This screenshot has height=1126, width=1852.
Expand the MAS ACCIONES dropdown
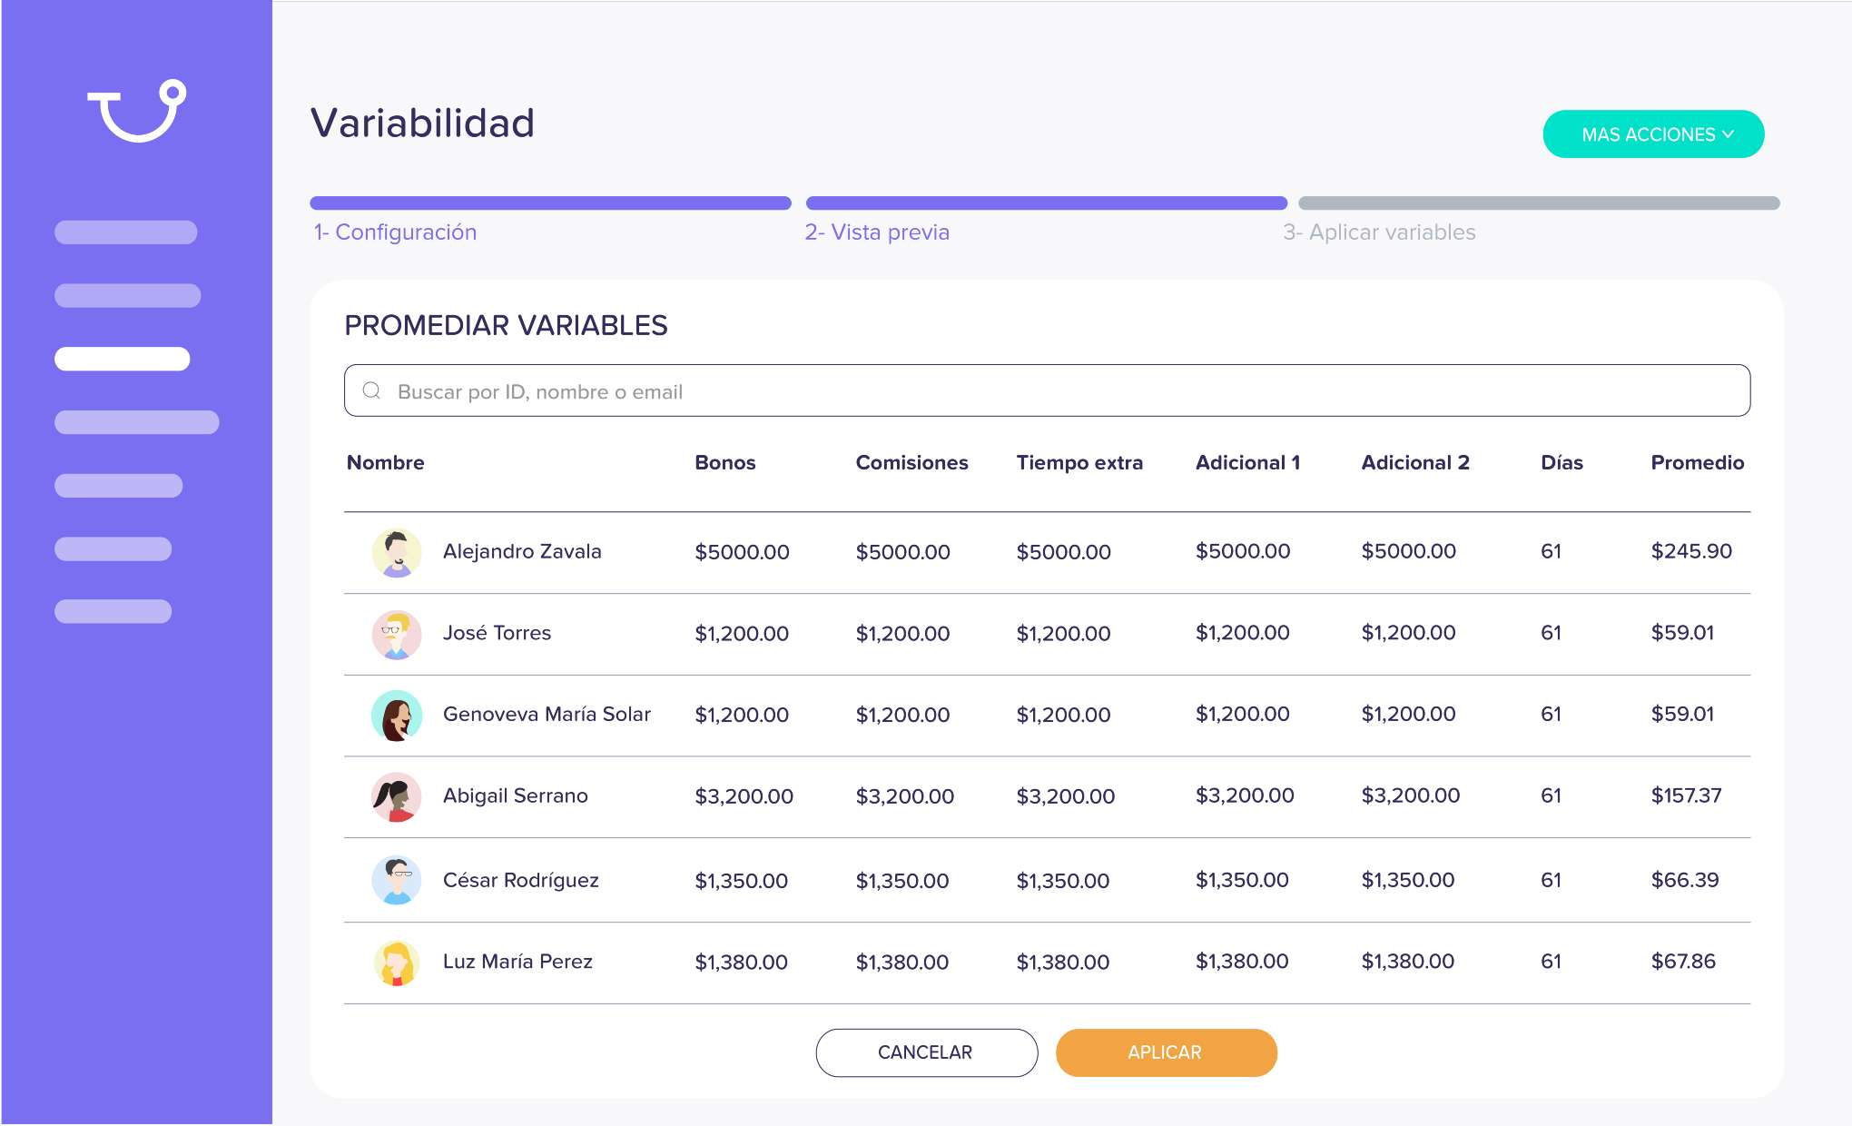point(1653,134)
